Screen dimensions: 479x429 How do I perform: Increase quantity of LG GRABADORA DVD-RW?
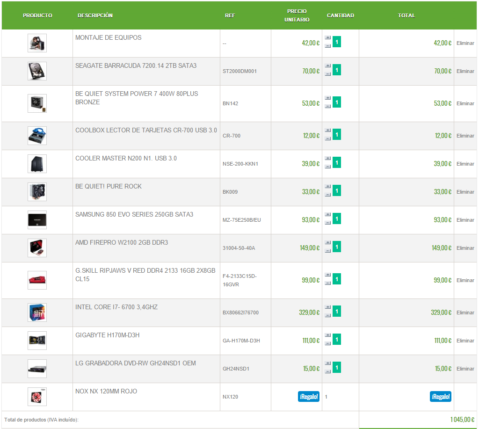[x=327, y=364]
